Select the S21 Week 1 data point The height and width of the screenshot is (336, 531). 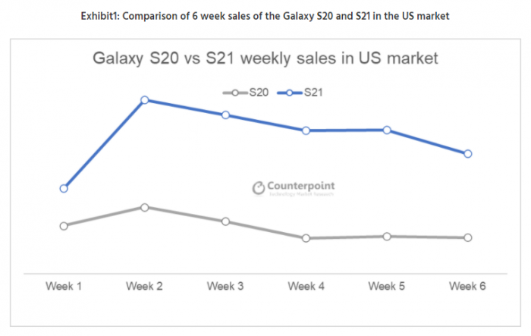click(64, 188)
